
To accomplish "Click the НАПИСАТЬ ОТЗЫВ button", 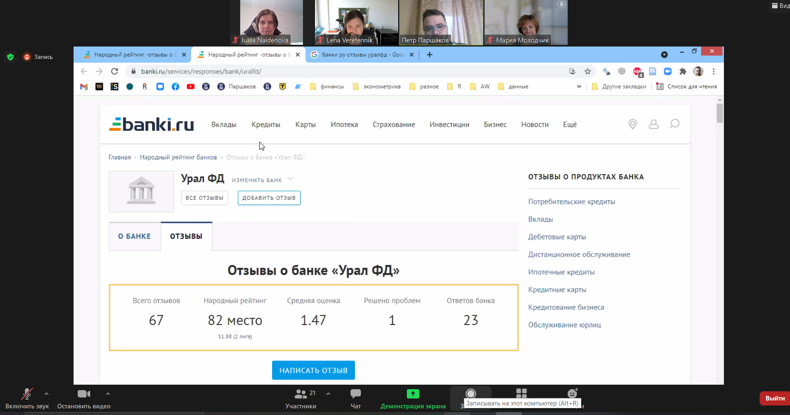I will pyautogui.click(x=313, y=370).
